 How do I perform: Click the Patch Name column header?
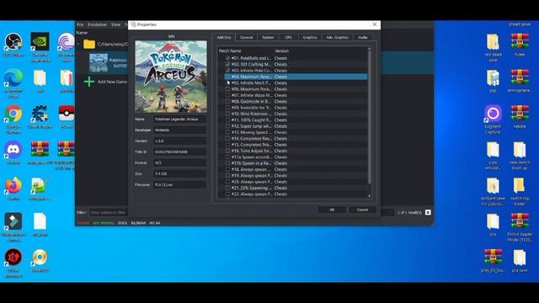230,50
